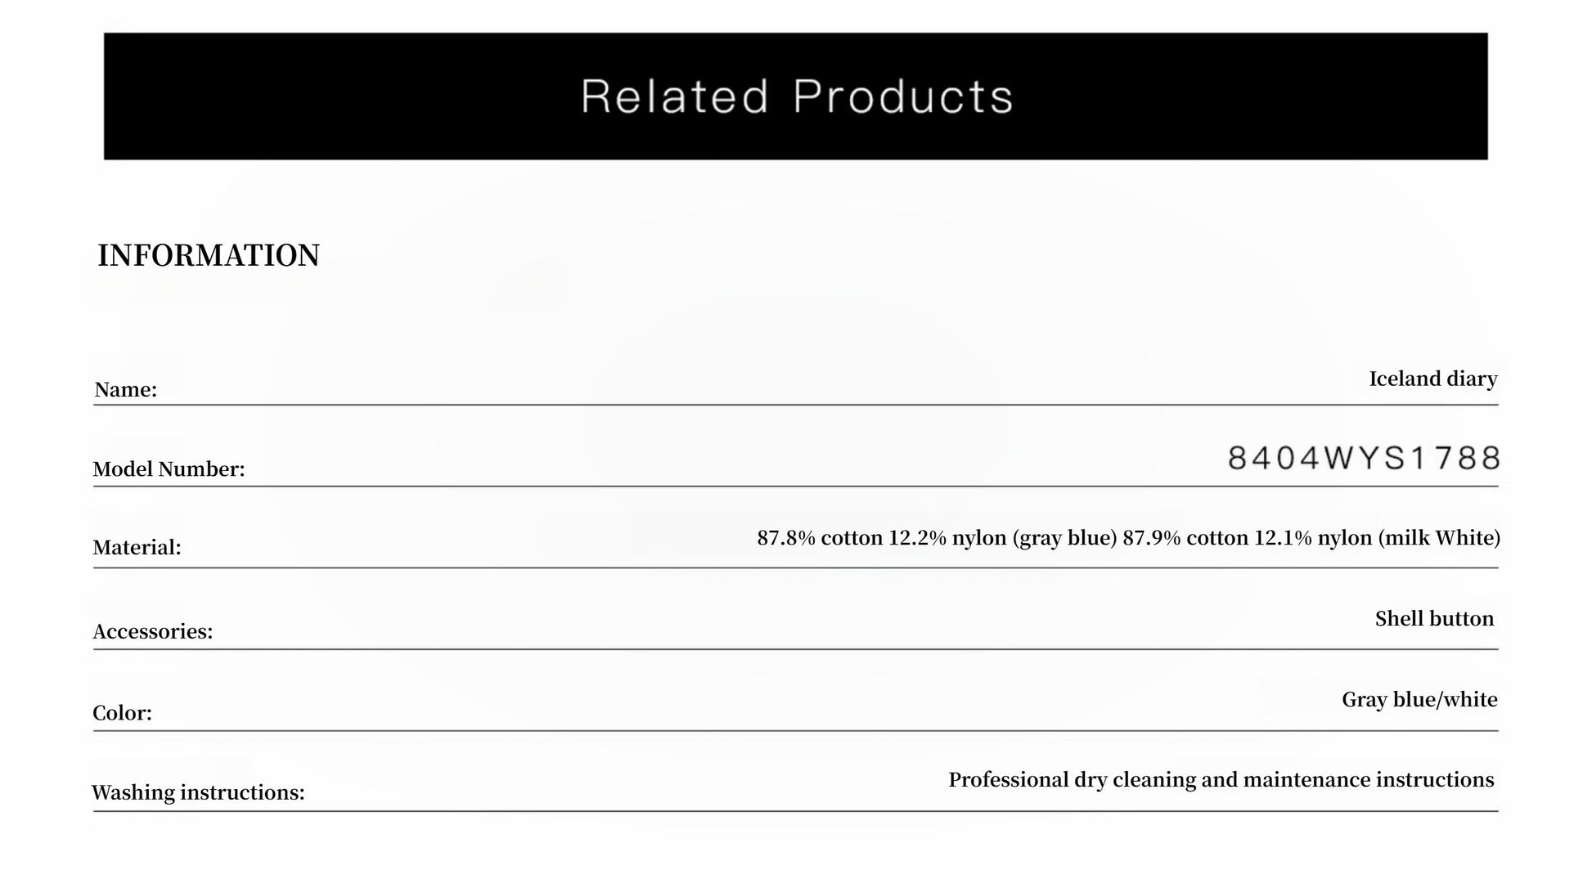1592x888 pixels.
Task: Select the Shell button accessory value
Action: (x=1434, y=619)
